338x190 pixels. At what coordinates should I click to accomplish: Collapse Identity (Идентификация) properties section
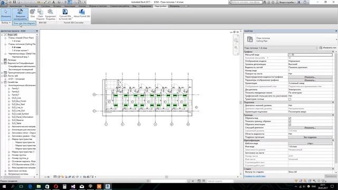click(x=333, y=140)
